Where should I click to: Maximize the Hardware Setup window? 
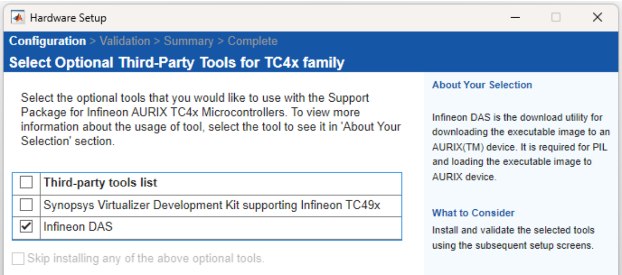[556, 17]
